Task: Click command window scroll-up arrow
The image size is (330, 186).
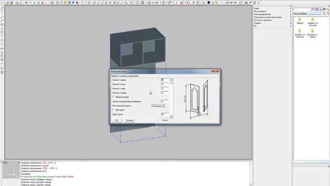Action: (x=251, y=163)
